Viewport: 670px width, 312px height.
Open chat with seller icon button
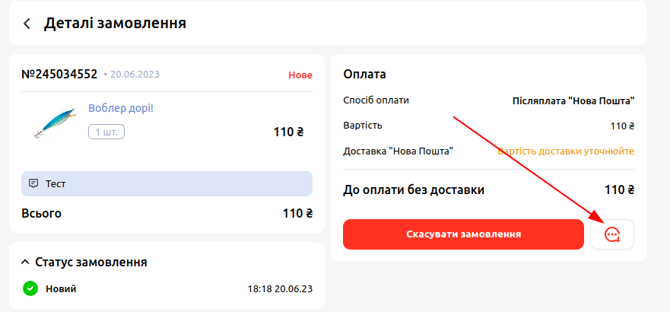point(612,234)
